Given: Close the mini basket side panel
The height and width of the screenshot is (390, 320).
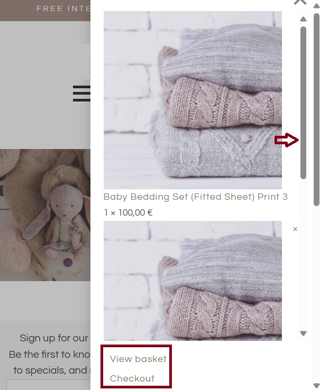Looking at the screenshot, I should [x=300, y=2].
